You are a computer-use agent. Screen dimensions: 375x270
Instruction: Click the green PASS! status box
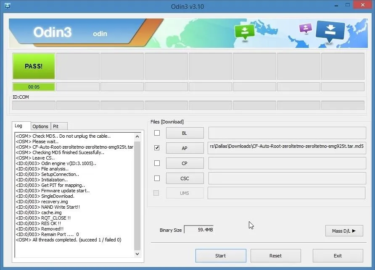[x=34, y=66]
